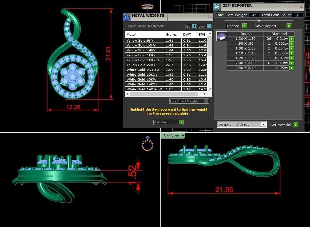Viewport: 310px width, 227px height.
Task: Click the green arrow on the 1.00 X 1.00 row
Action: pos(292,48)
